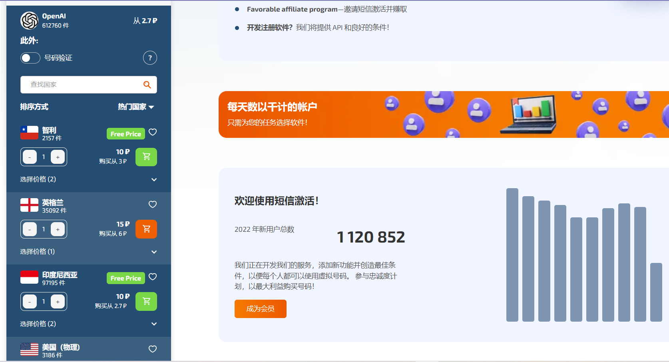Favorite Chile with the heart icon

point(153,132)
